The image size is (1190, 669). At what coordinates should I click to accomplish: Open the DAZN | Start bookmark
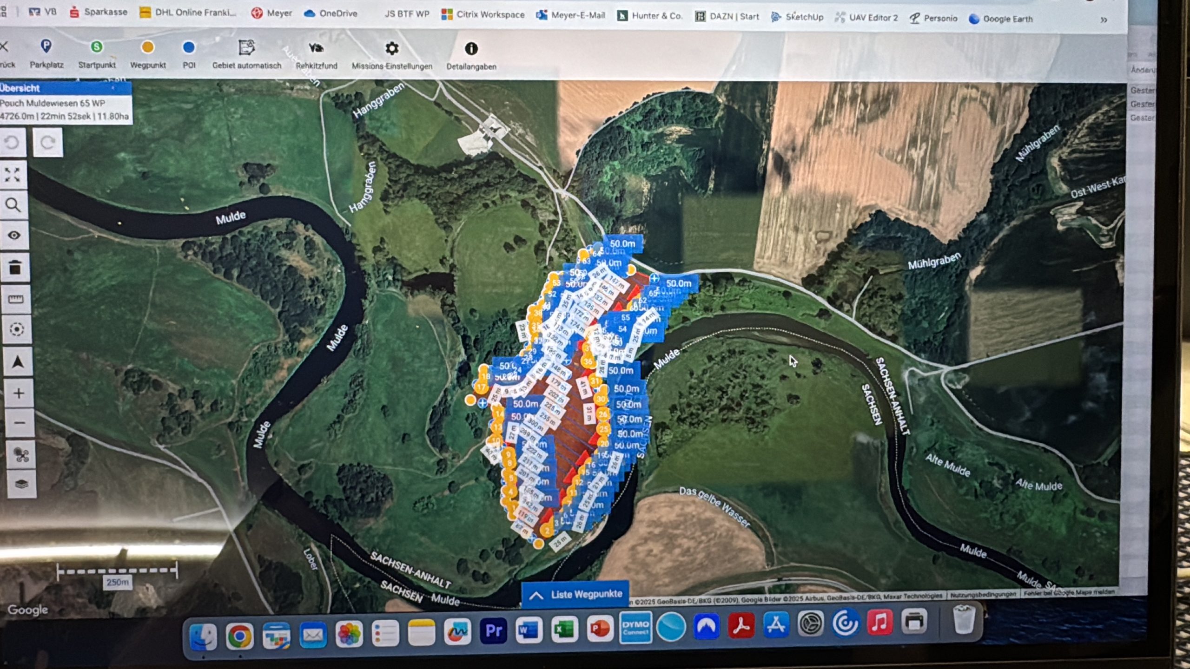(x=727, y=16)
